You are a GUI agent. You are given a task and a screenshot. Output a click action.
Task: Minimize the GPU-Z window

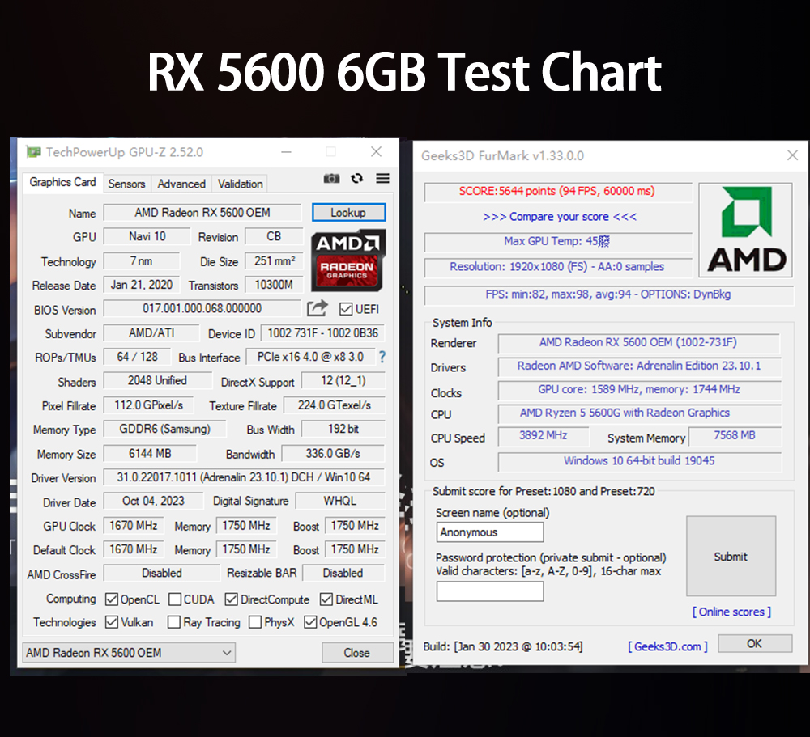click(286, 152)
